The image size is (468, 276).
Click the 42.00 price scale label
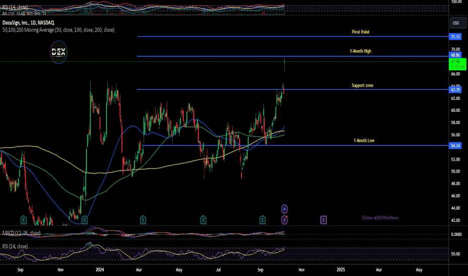coord(455,220)
